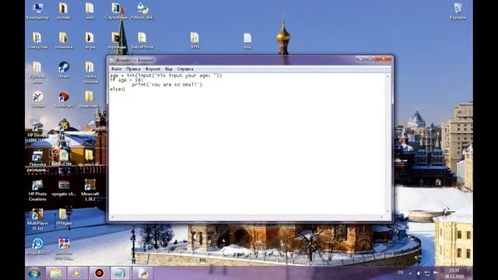
Task: Select the HP Photo Creations shortcut
Action: [37, 191]
